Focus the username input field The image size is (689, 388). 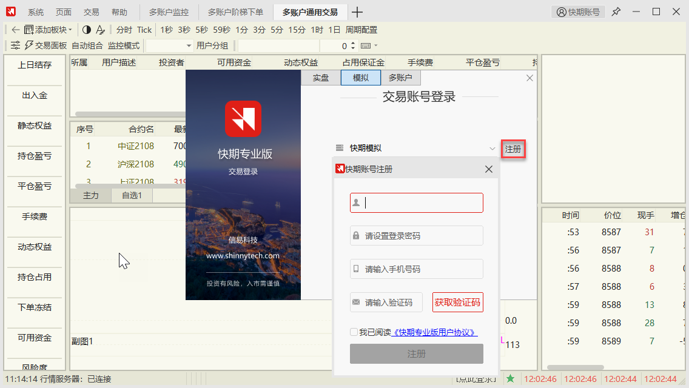pyautogui.click(x=417, y=202)
